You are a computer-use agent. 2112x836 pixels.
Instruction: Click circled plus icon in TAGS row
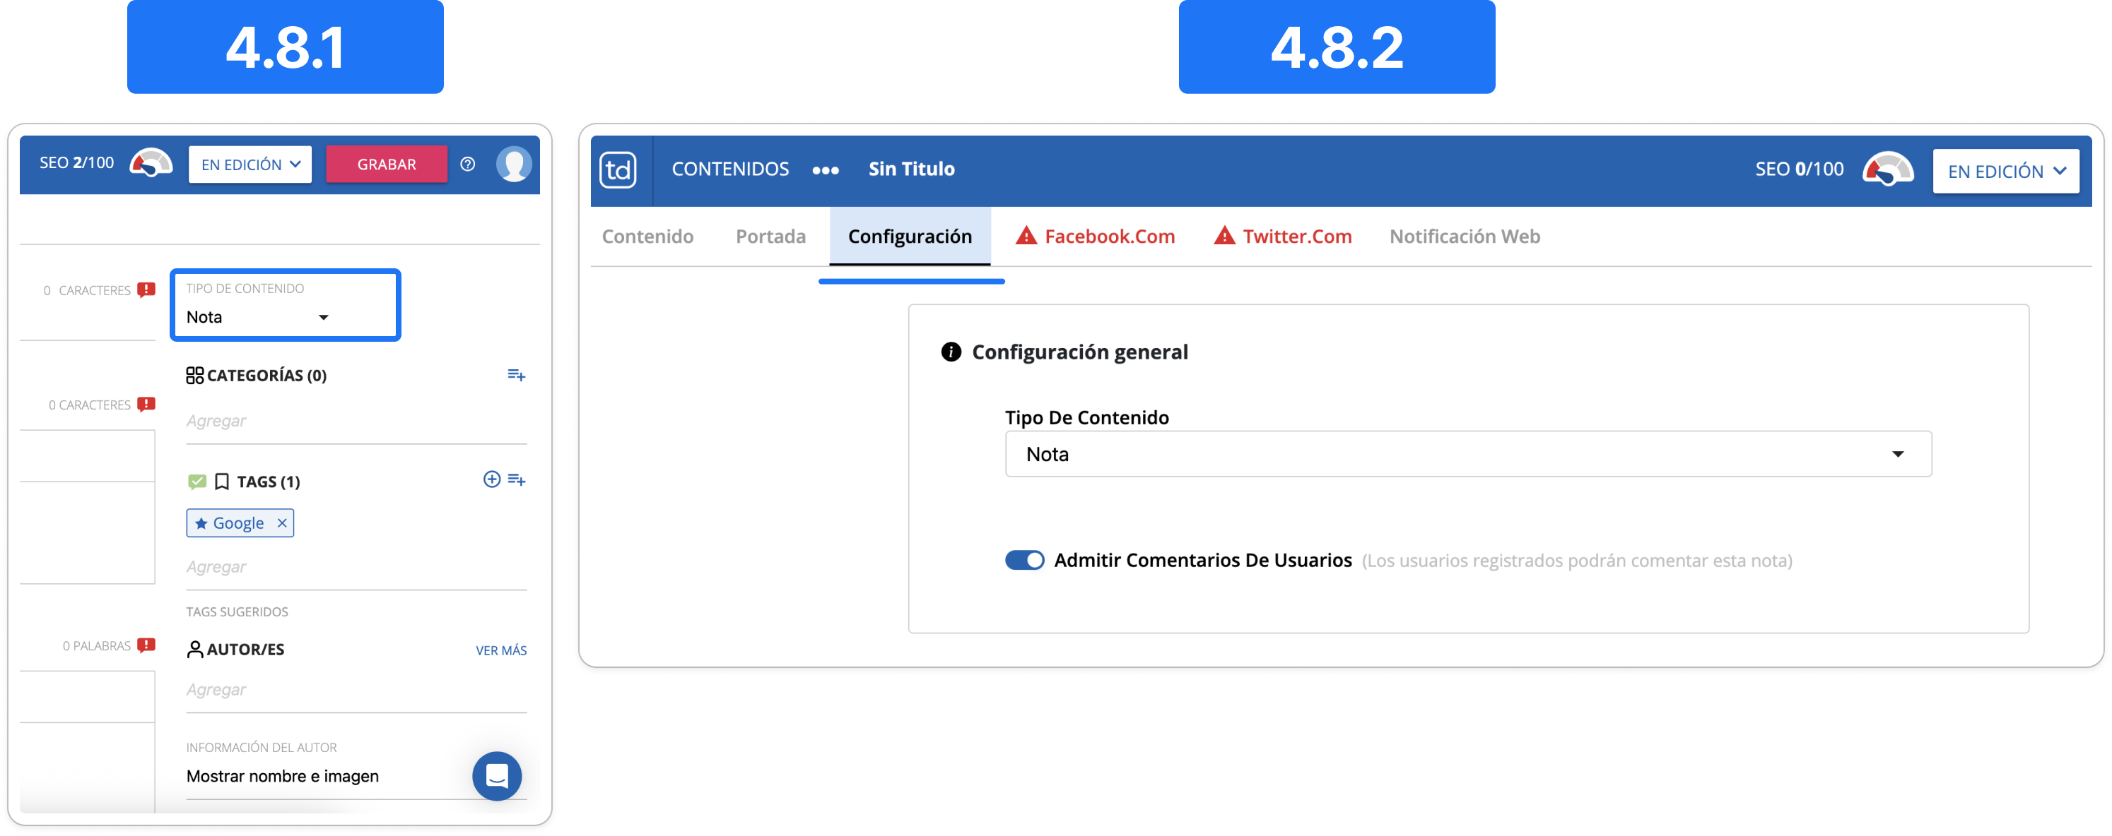tap(491, 479)
